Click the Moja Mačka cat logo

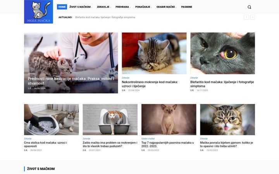coord(39,12)
